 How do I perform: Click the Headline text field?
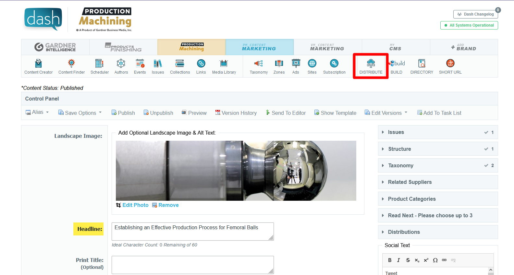(192, 232)
